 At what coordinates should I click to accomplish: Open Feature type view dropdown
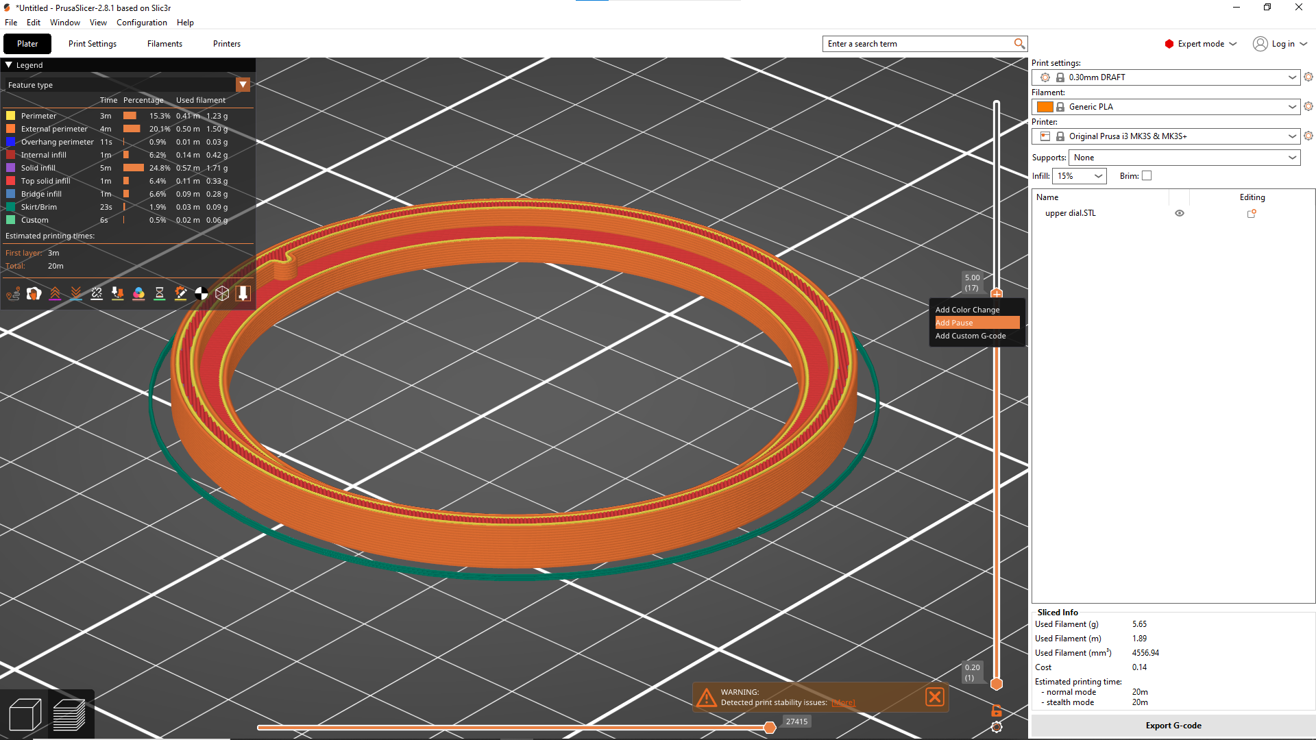243,85
